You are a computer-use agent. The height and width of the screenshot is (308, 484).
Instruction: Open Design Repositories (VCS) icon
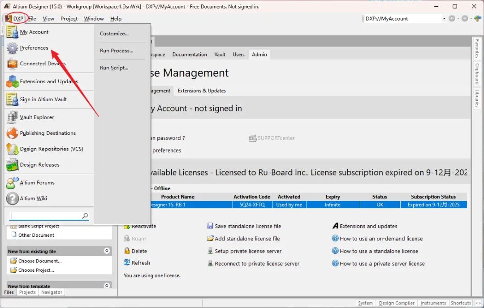click(x=13, y=149)
